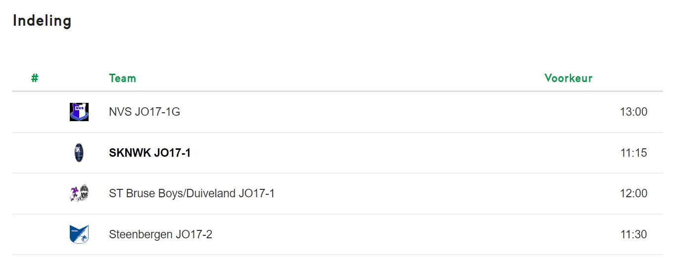Open the SKNWK JO17-1 team link
Image resolution: width=676 pixels, height=265 pixels.
[x=150, y=153]
